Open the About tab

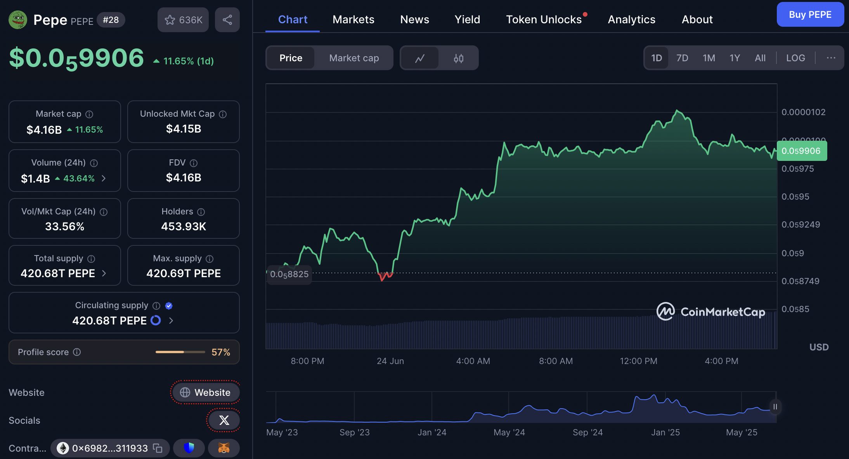697,19
